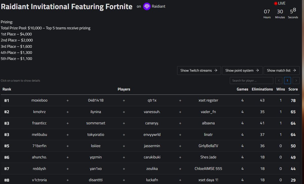304x184 pixels.
Task: Click the tournament title heading
Action: point(67,6)
